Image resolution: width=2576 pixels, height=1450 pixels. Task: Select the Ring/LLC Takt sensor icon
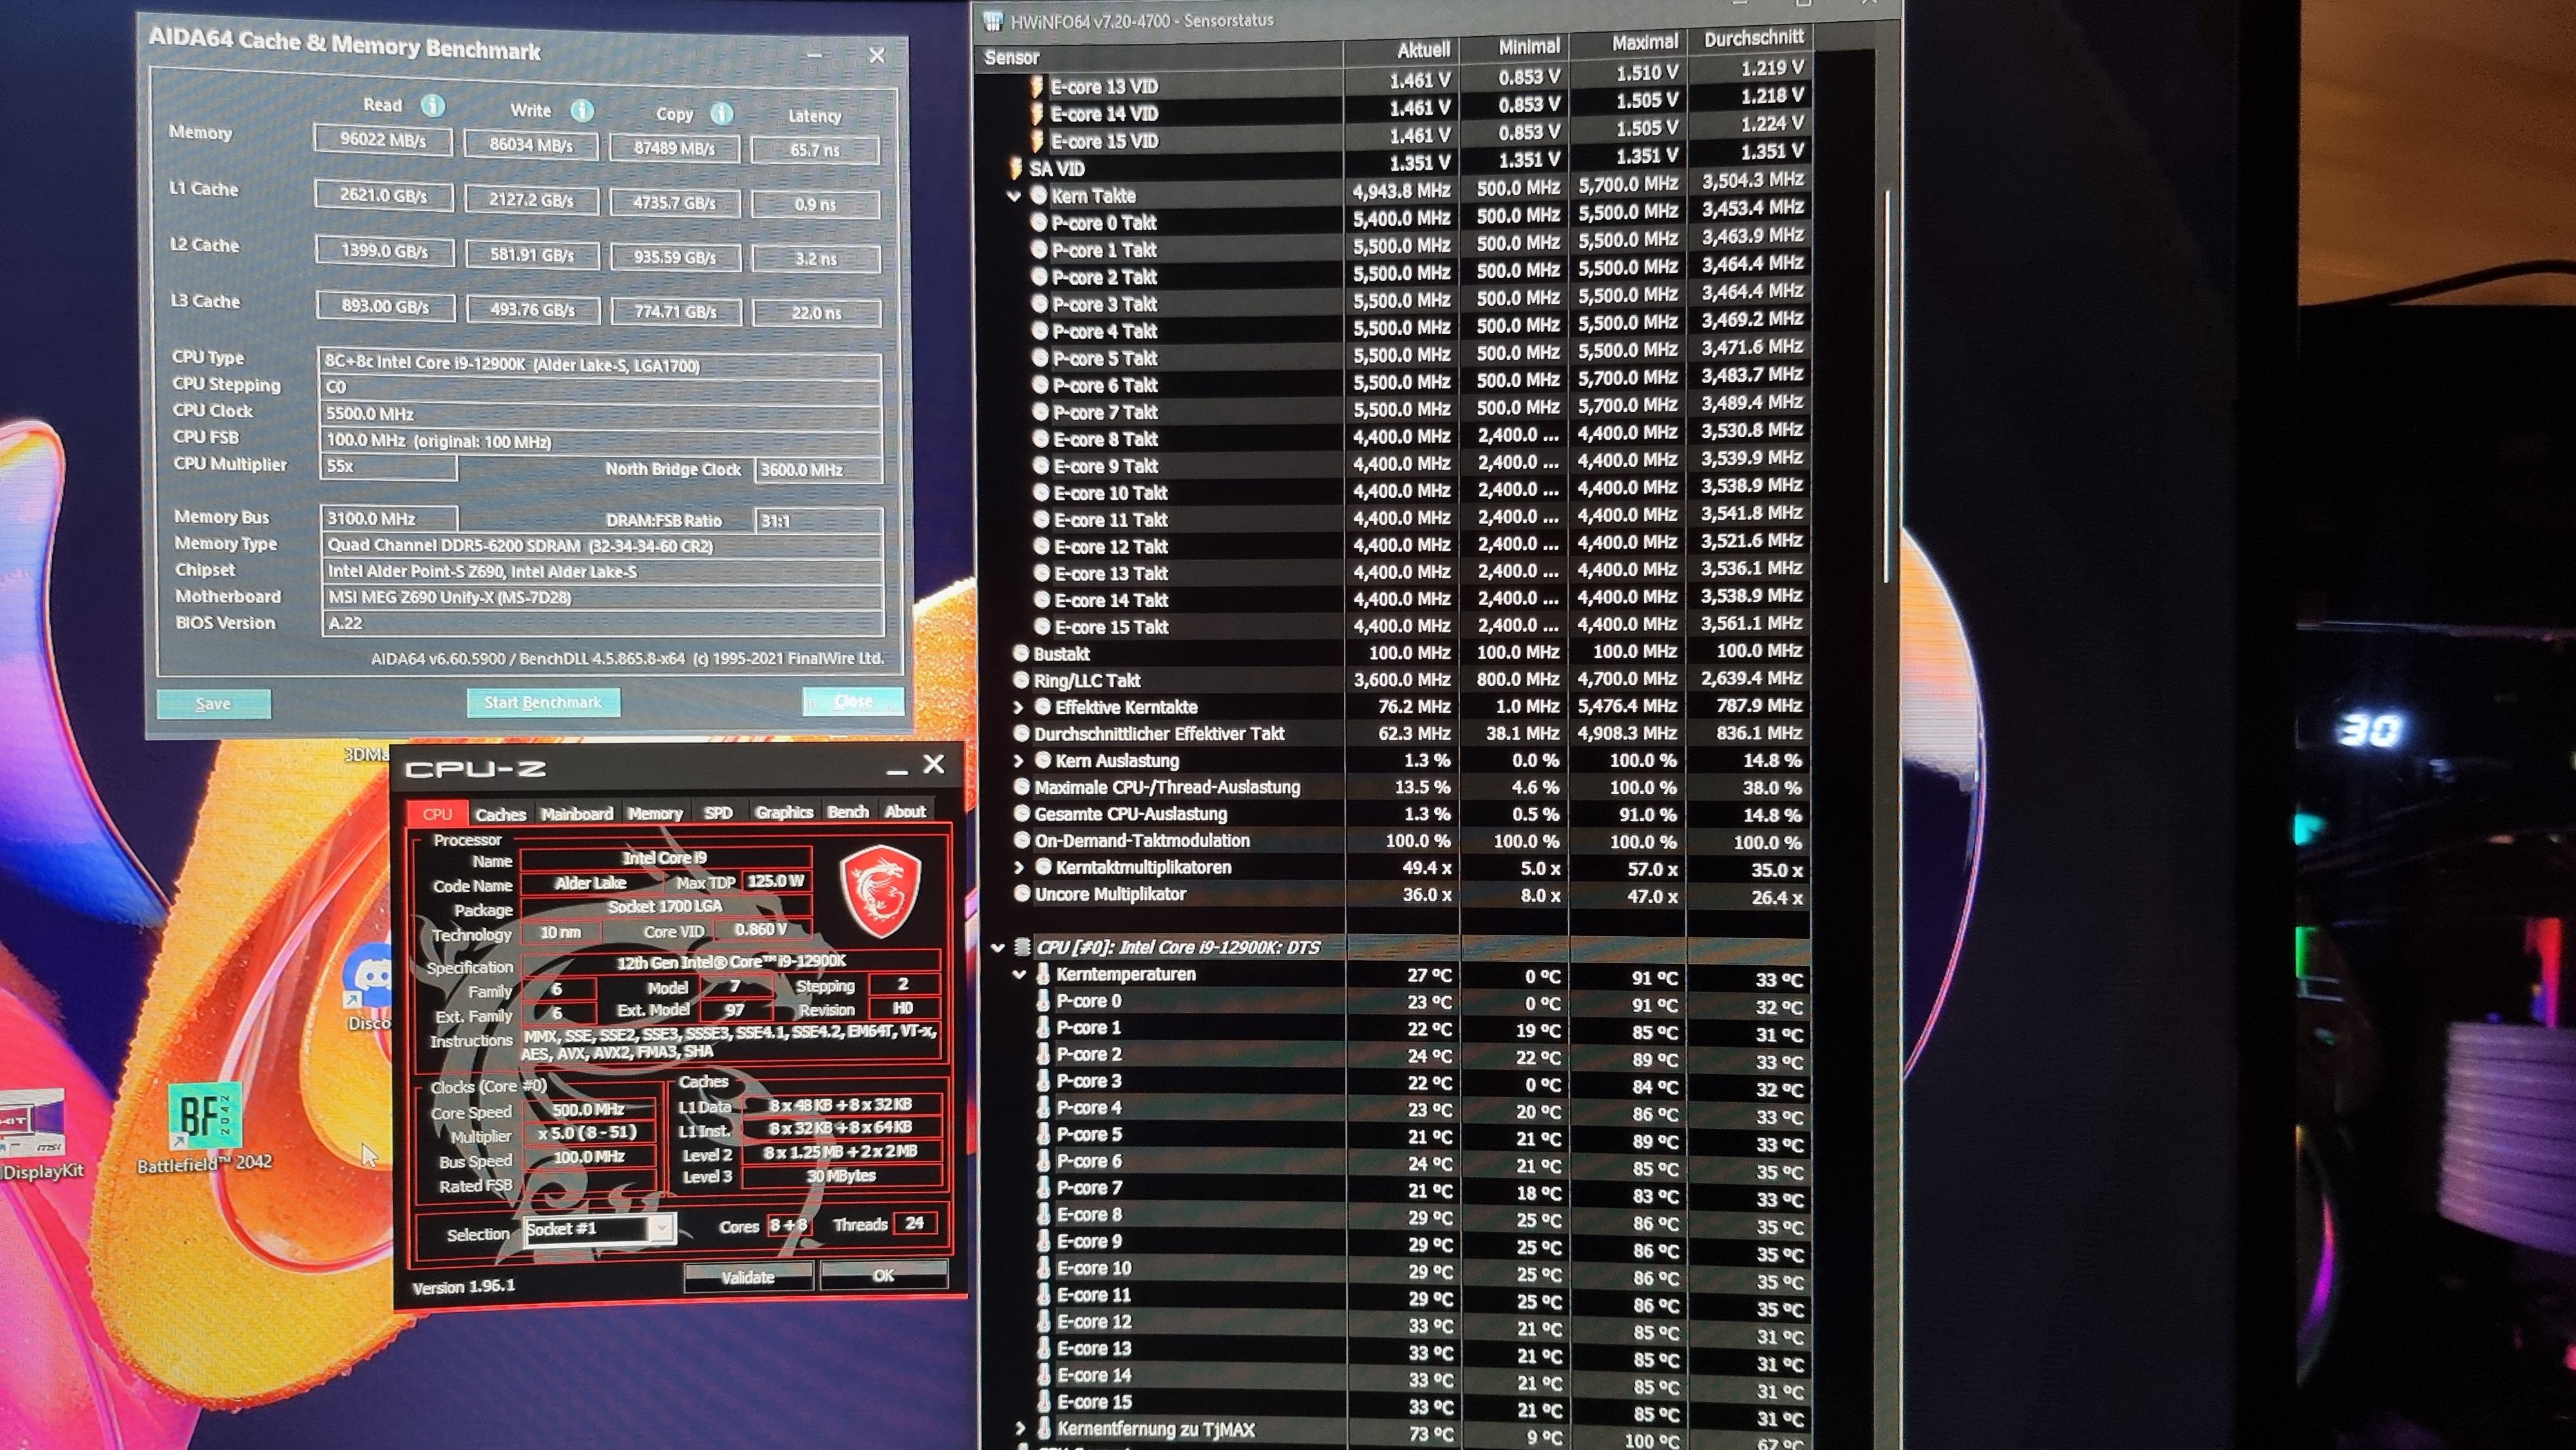click(1021, 680)
